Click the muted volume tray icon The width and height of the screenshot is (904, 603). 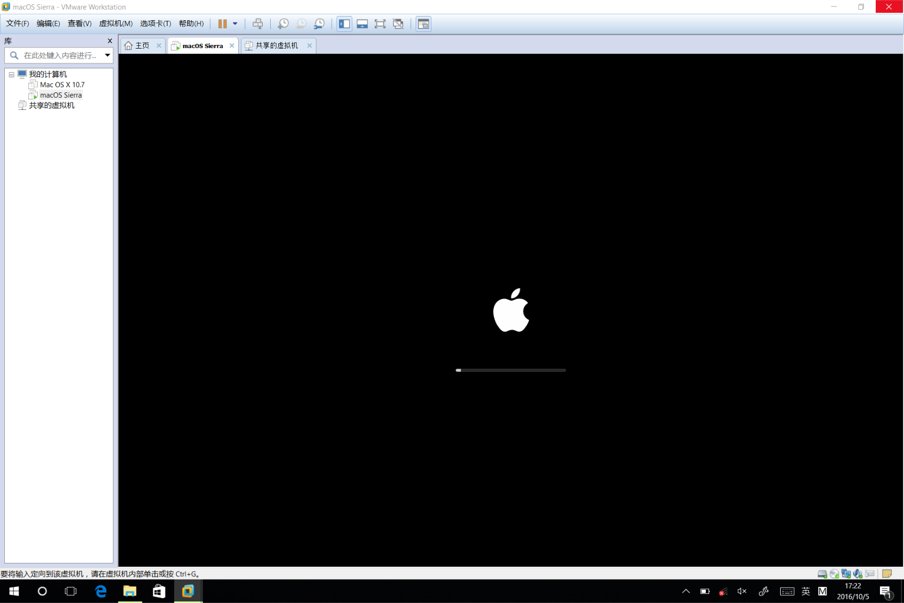click(x=742, y=591)
